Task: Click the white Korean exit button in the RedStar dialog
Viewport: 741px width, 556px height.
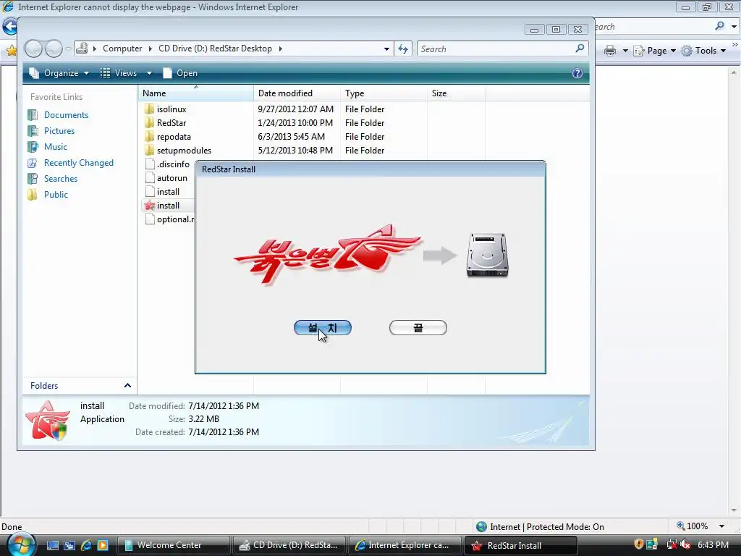Action: click(418, 328)
